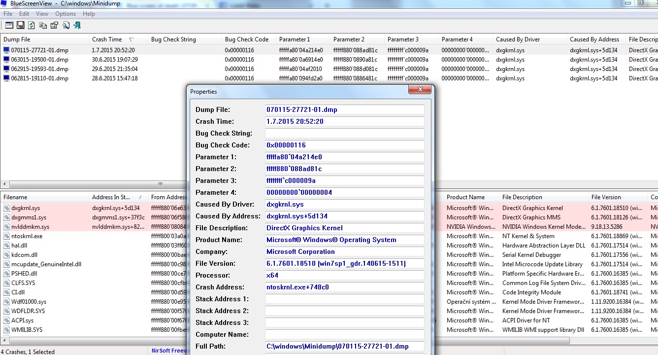Click the Exit door toolbar icon
The image size is (658, 355).
click(77, 25)
